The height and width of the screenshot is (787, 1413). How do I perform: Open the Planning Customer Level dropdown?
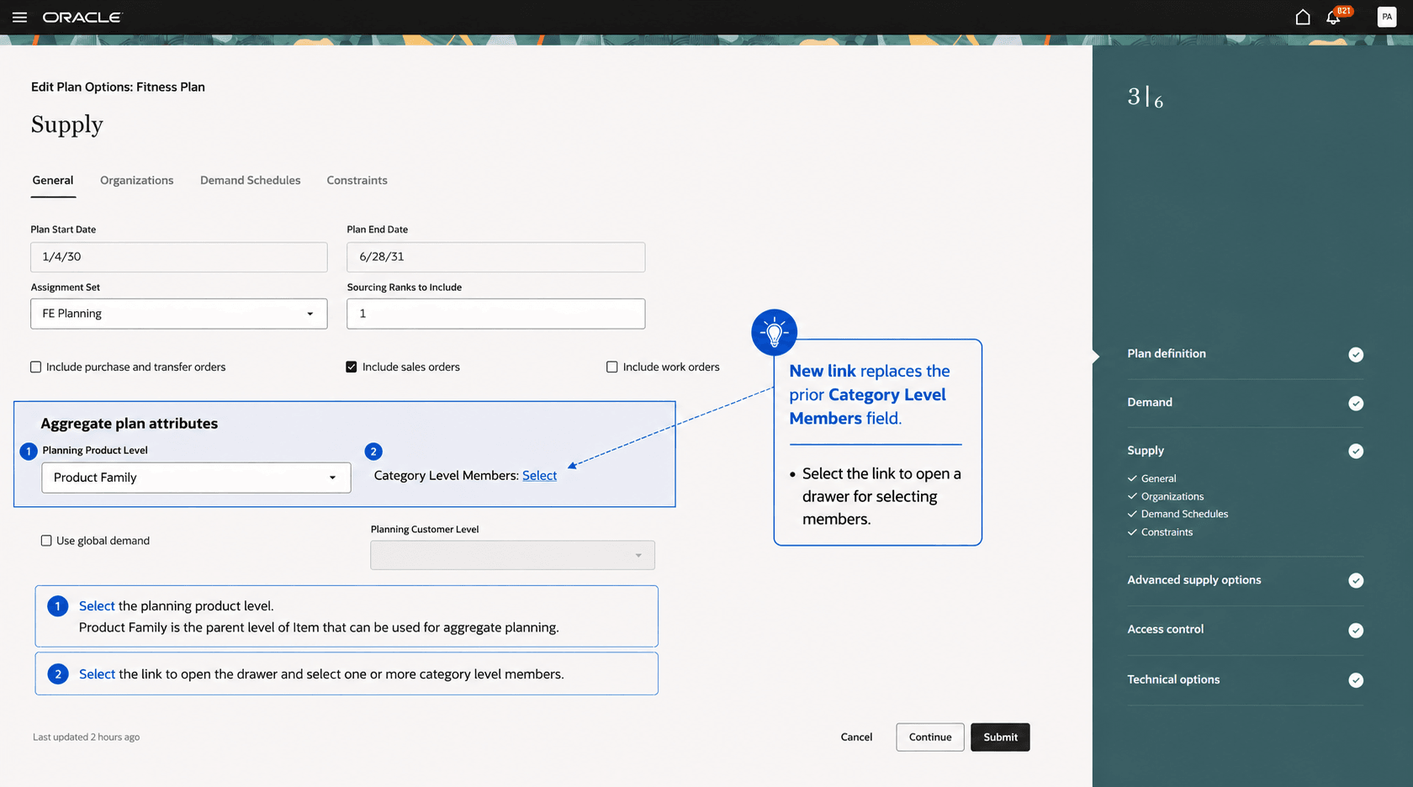tap(512, 555)
